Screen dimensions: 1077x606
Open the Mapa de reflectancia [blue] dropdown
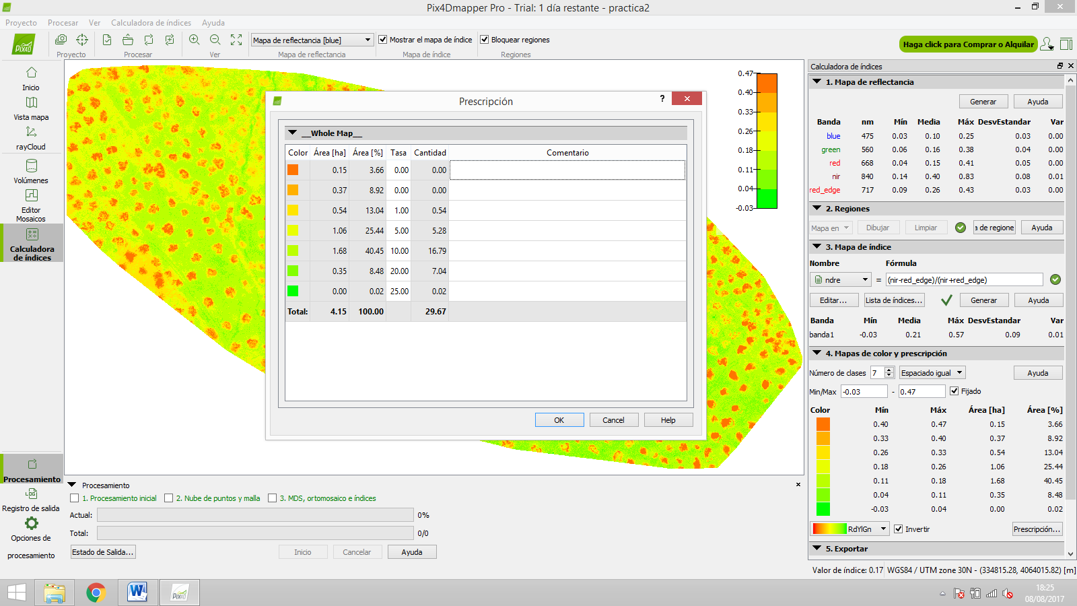click(312, 40)
